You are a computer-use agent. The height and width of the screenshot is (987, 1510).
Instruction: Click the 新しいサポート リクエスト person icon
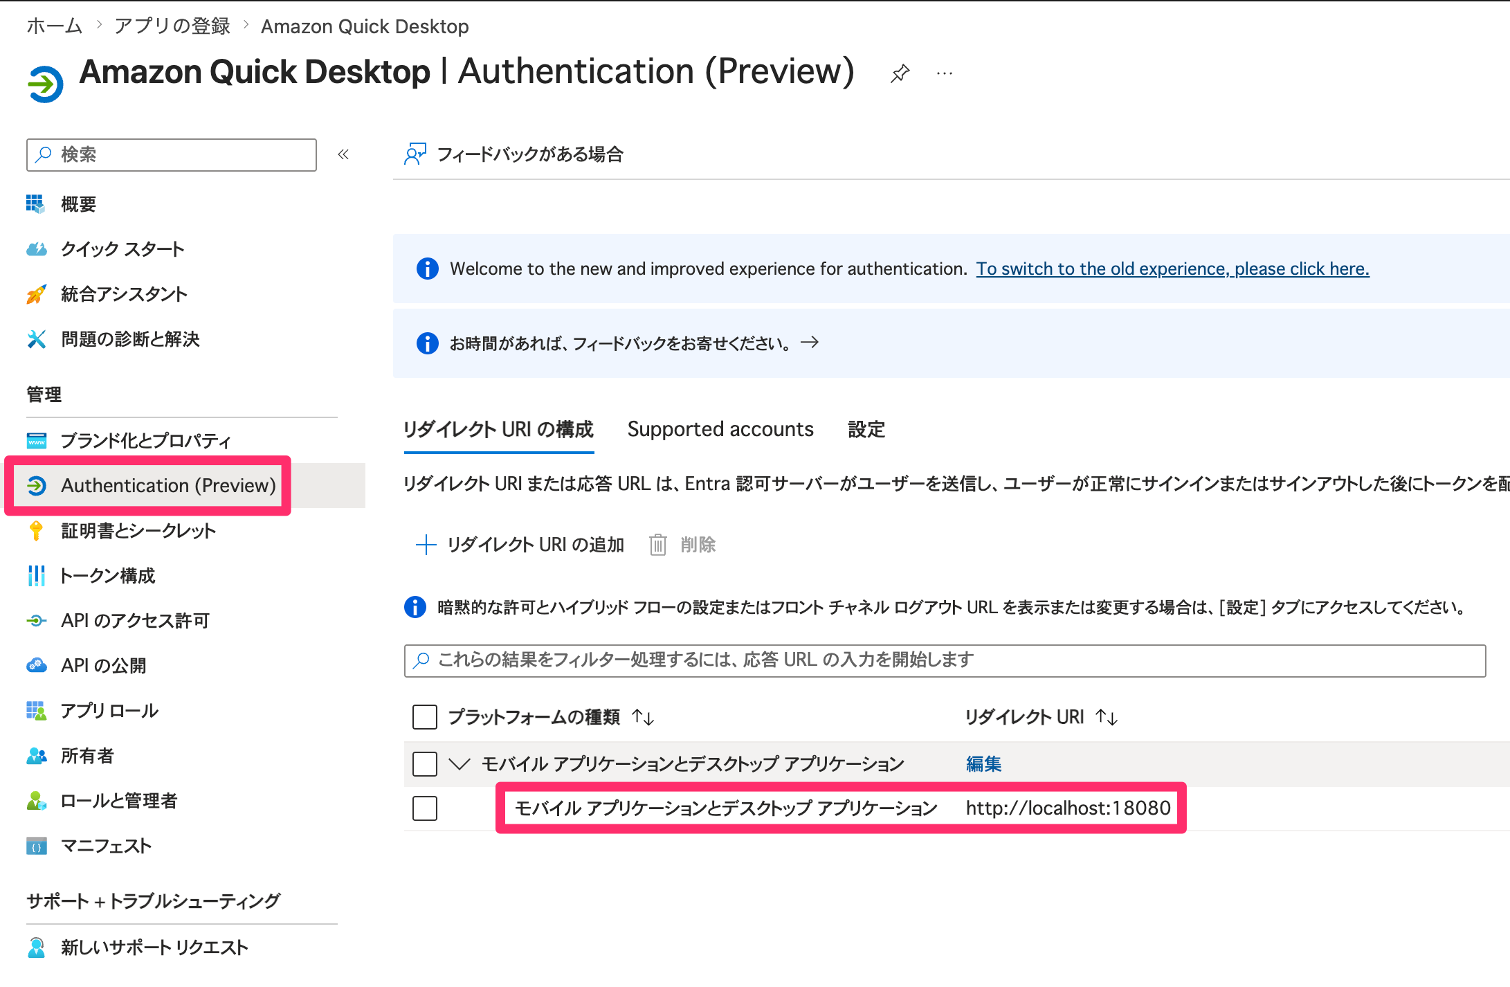[x=36, y=948]
